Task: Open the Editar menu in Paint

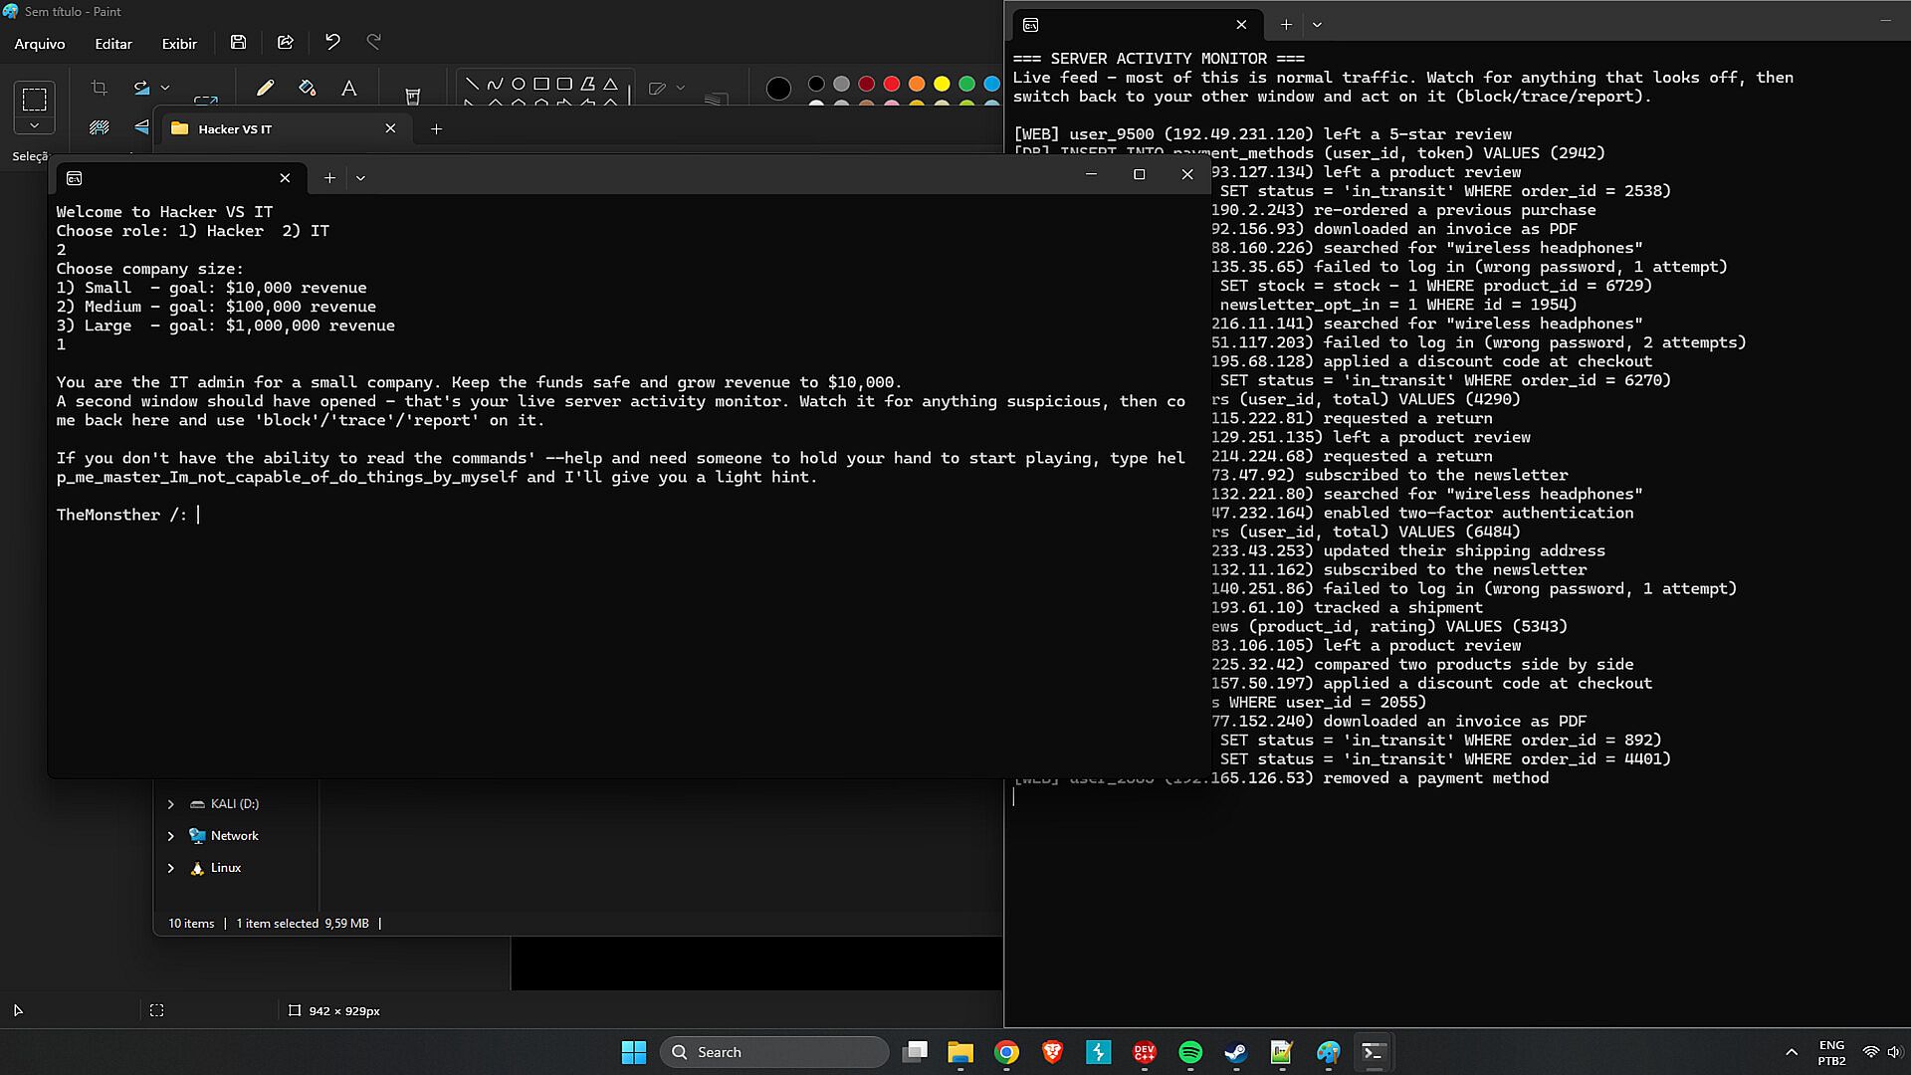Action: 113,44
